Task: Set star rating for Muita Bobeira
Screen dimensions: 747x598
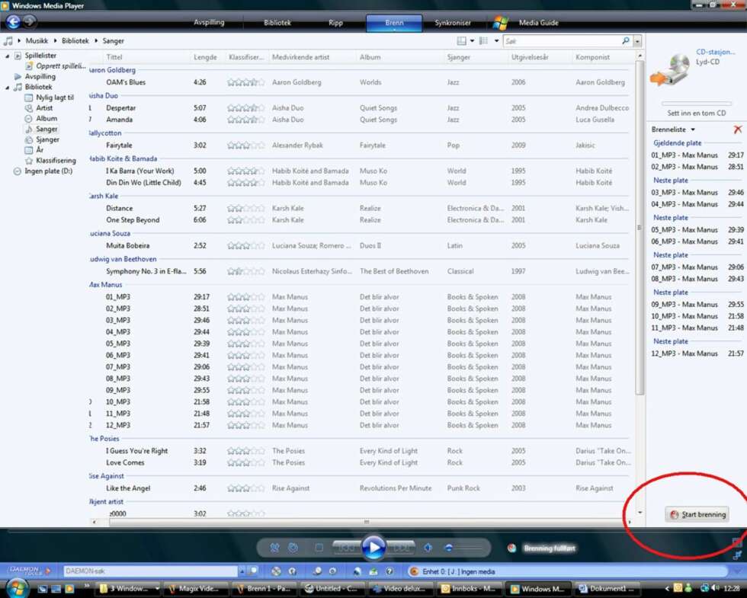Action: [x=245, y=246]
